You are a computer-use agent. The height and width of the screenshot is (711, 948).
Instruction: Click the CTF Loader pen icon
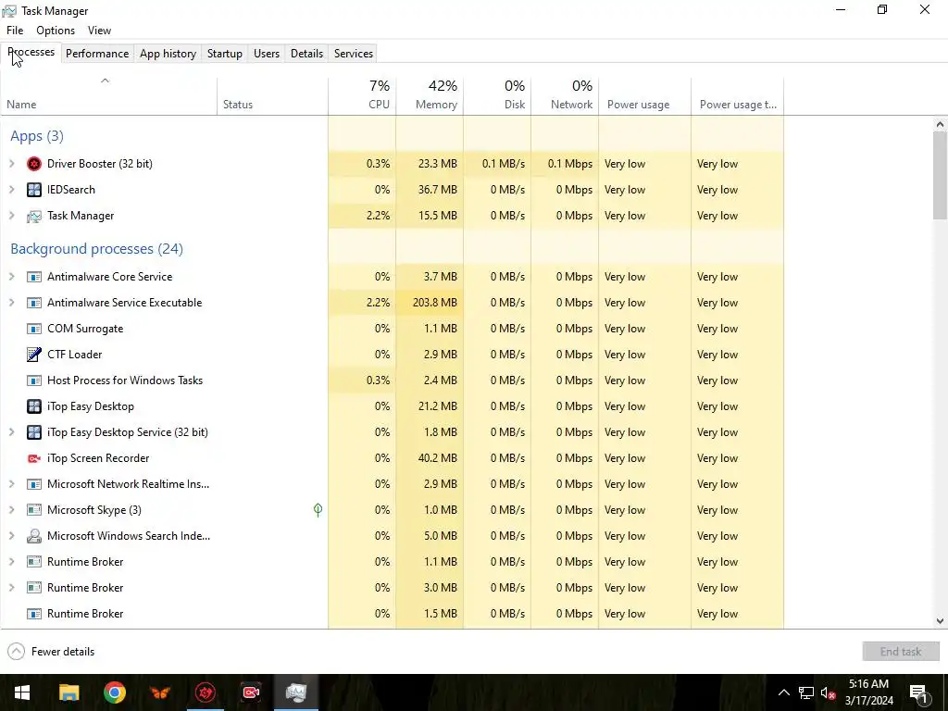pyautogui.click(x=34, y=355)
